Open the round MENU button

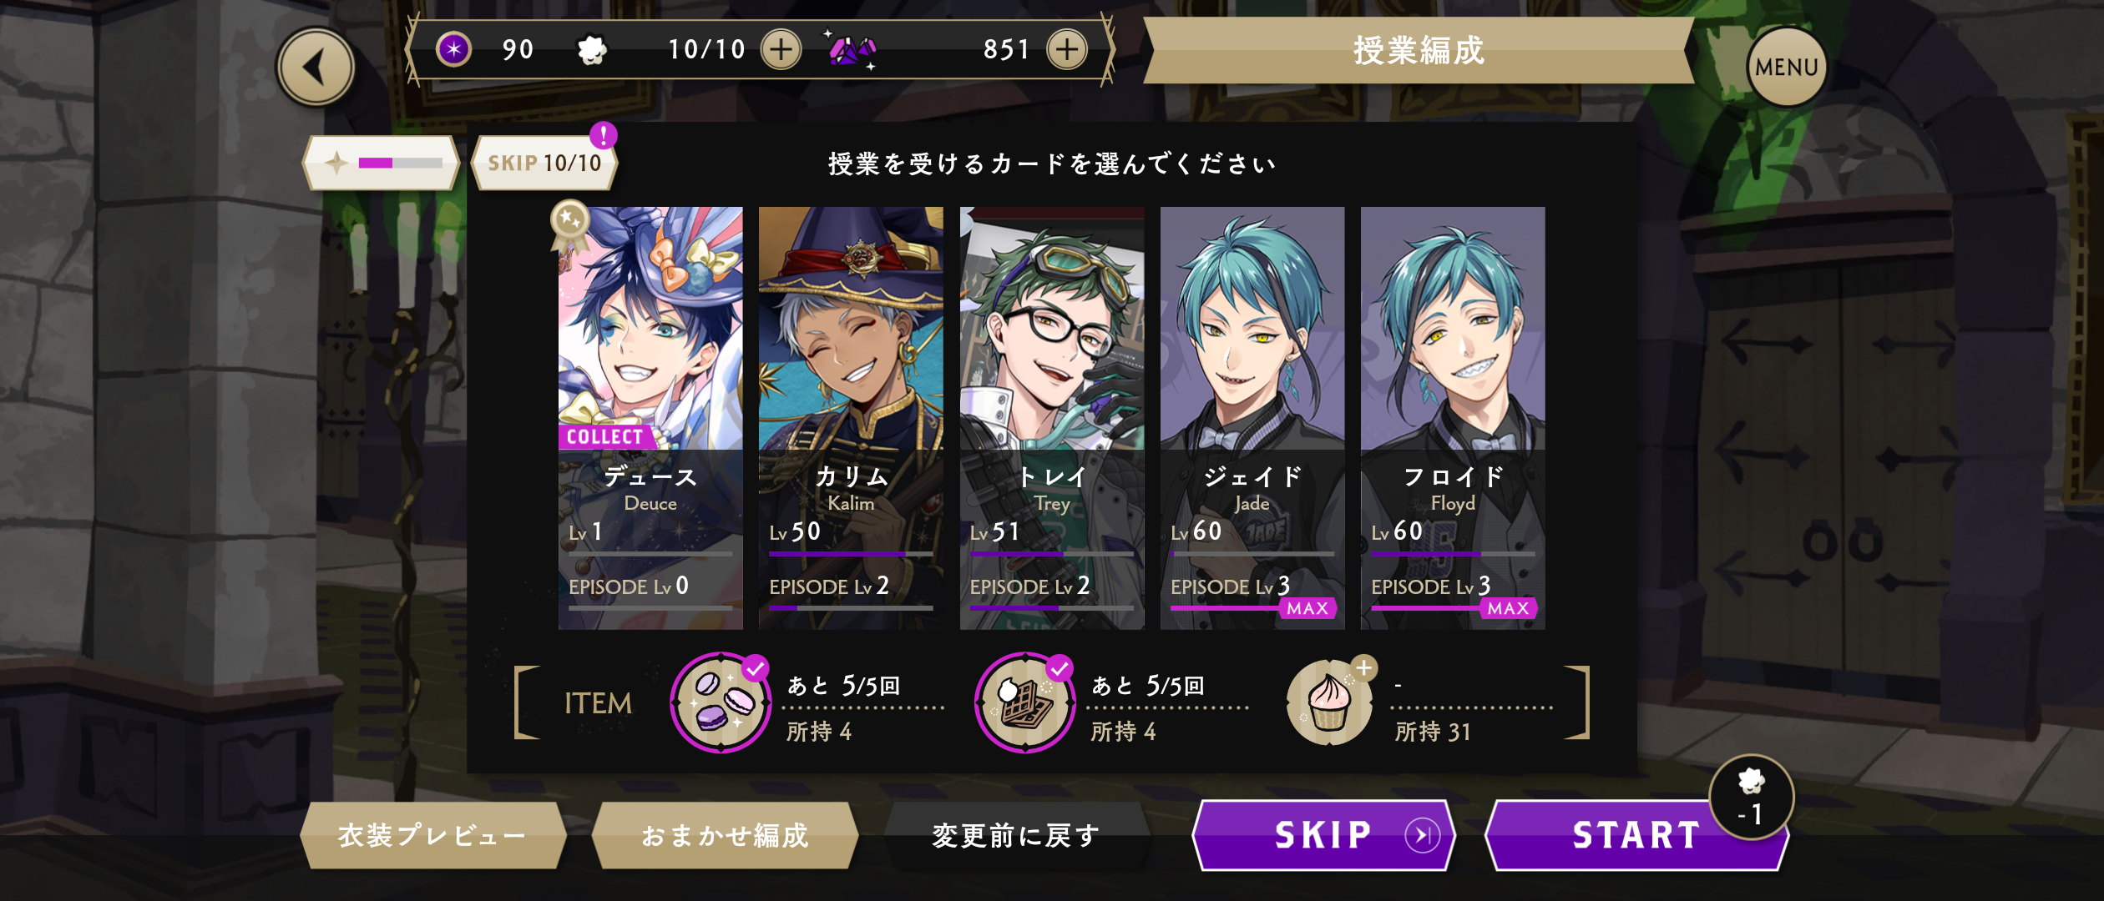tap(1787, 67)
